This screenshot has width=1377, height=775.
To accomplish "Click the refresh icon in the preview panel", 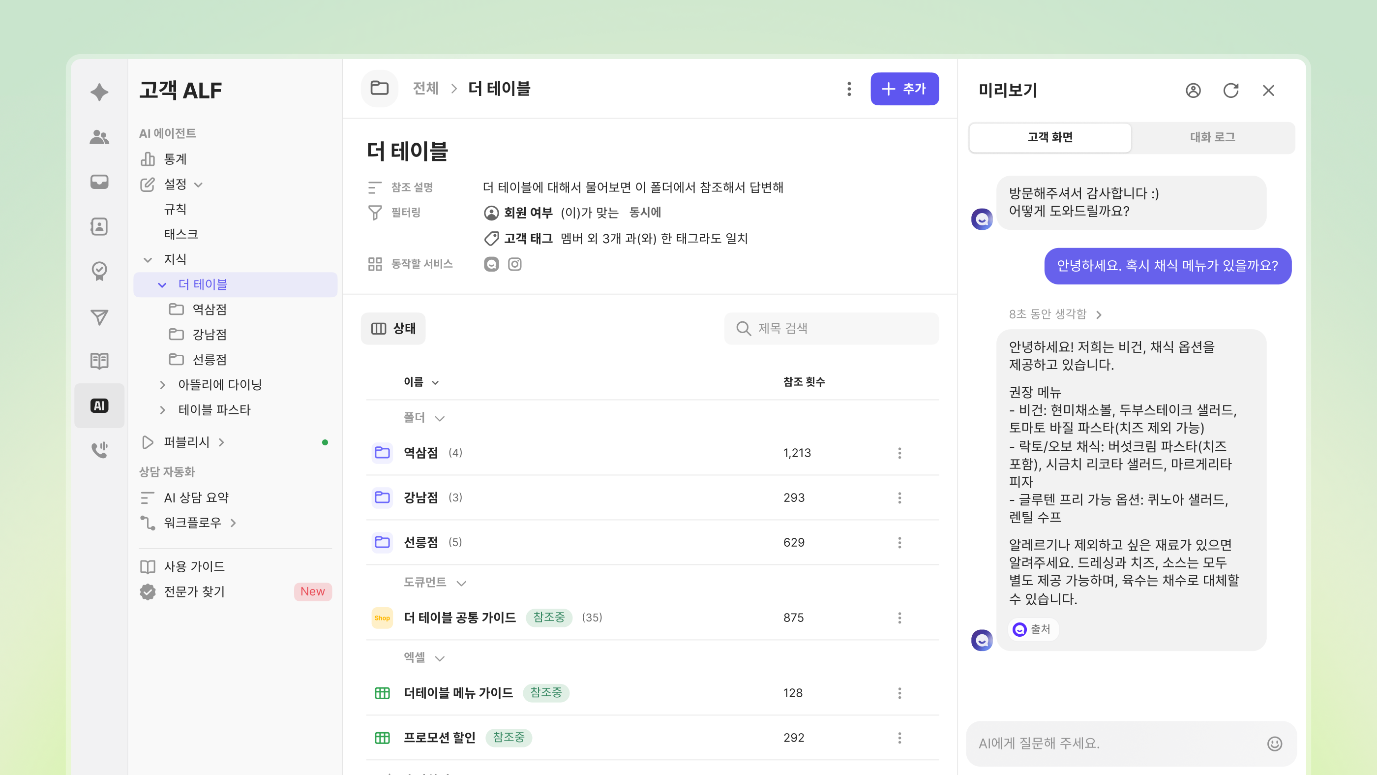I will click(1230, 91).
